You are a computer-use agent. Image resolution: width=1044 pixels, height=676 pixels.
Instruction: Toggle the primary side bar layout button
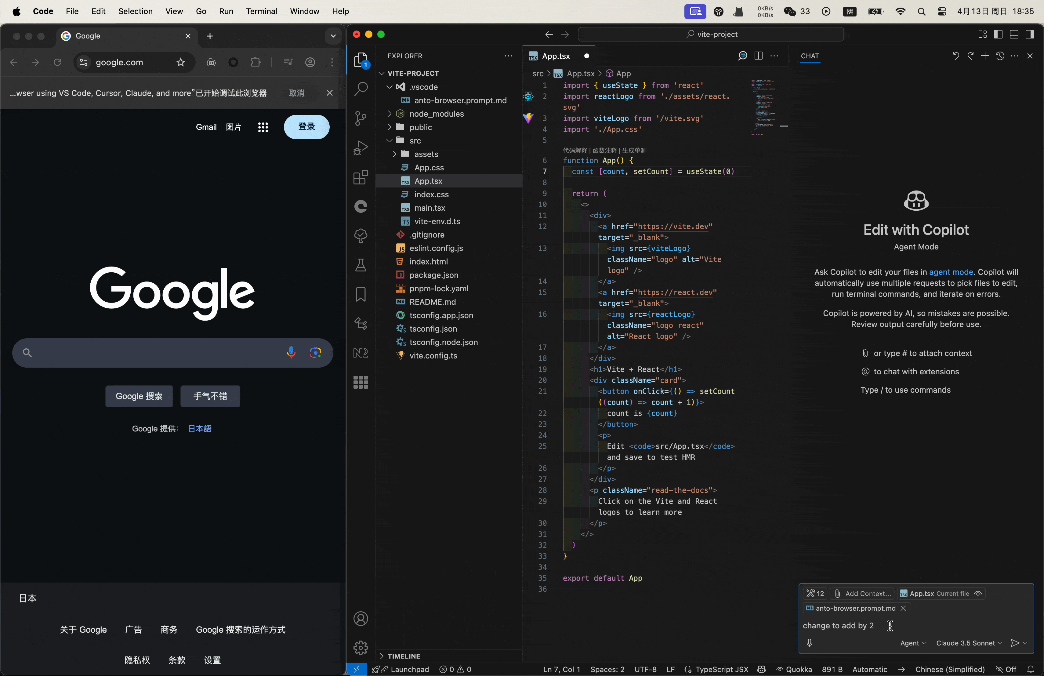[999, 34]
